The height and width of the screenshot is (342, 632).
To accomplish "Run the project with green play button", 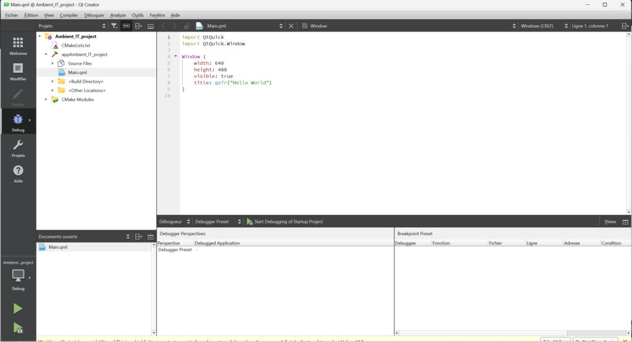I will pyautogui.click(x=17, y=309).
